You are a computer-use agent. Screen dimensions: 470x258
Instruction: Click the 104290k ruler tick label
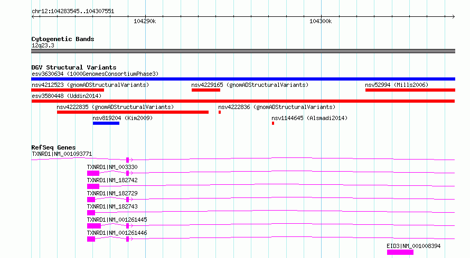tap(145, 21)
